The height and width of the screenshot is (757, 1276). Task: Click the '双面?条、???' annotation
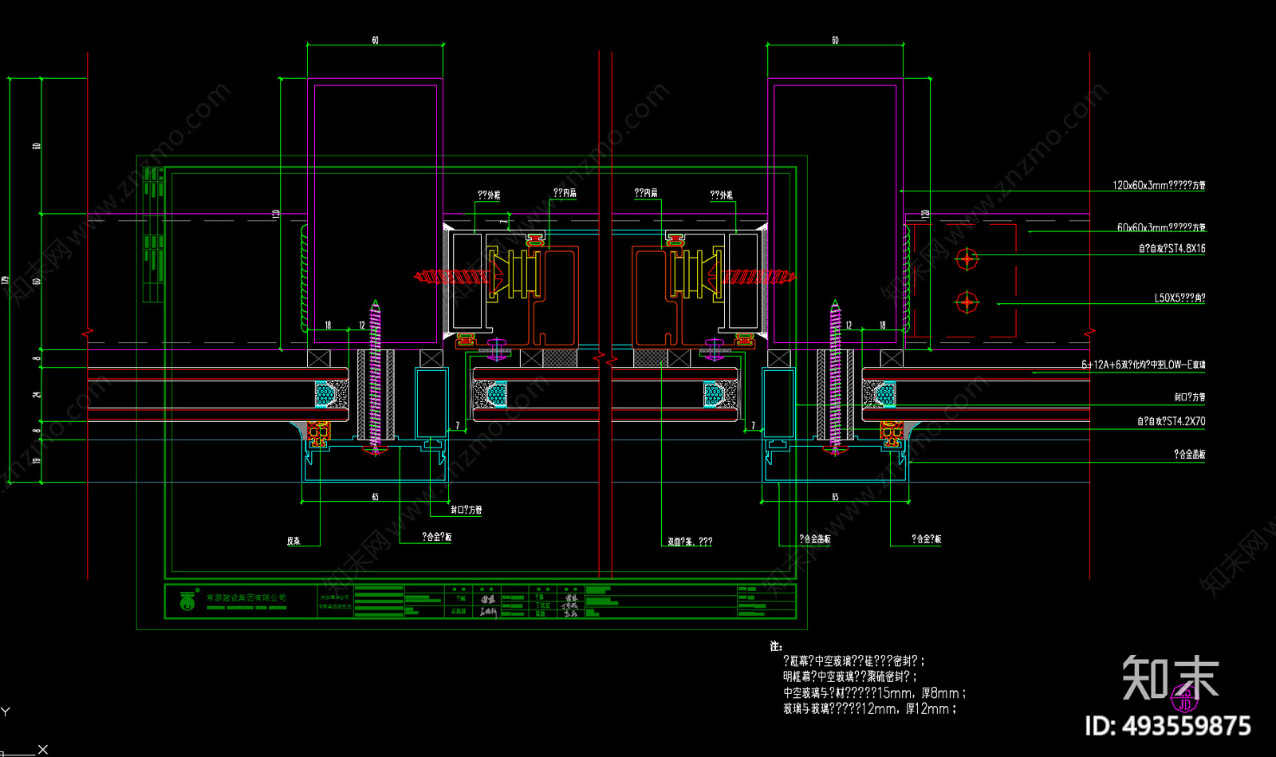690,542
